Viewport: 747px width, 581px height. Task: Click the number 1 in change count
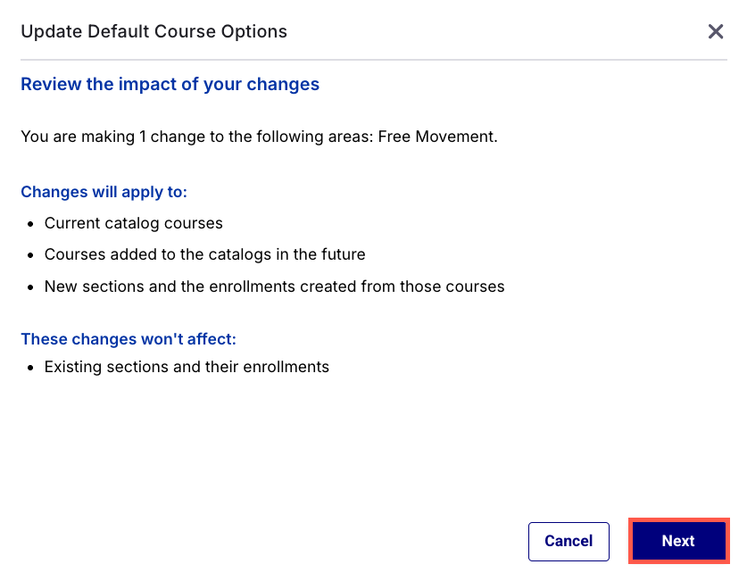pyautogui.click(x=143, y=137)
